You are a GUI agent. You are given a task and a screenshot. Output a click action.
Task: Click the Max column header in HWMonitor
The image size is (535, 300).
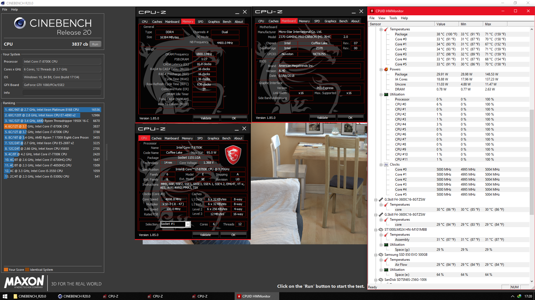click(x=495, y=24)
